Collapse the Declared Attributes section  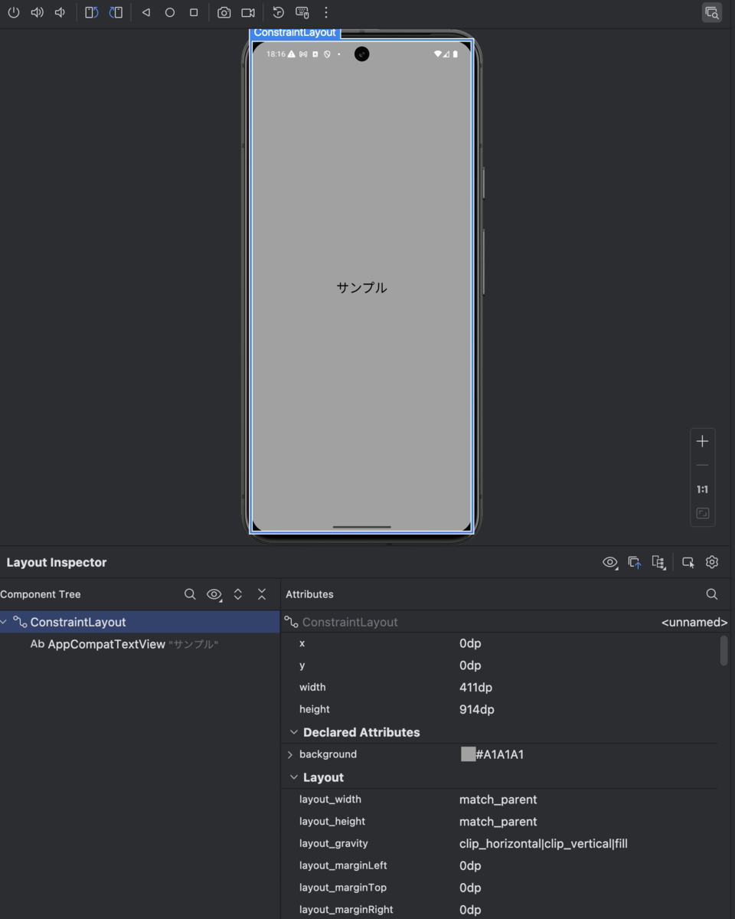point(293,732)
